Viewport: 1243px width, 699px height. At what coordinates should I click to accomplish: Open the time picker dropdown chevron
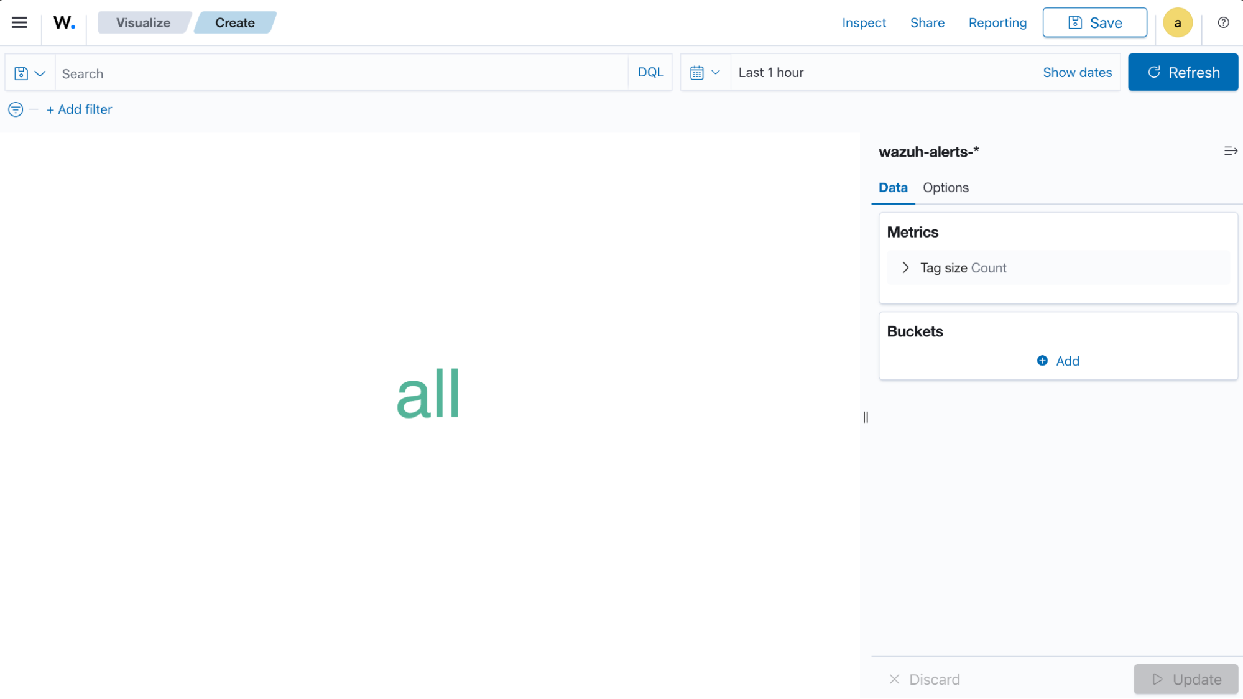(x=716, y=72)
